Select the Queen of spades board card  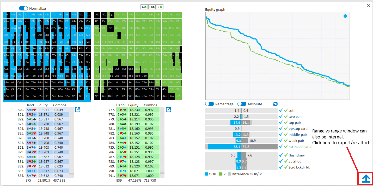[x=152, y=7]
